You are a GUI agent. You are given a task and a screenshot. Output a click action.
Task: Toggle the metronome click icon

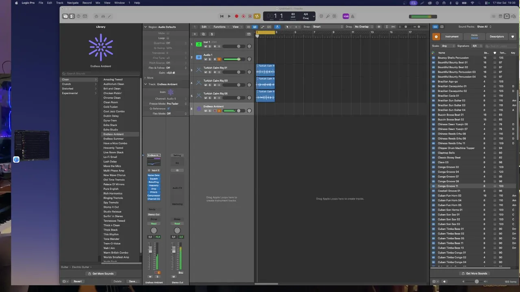pos(353,16)
